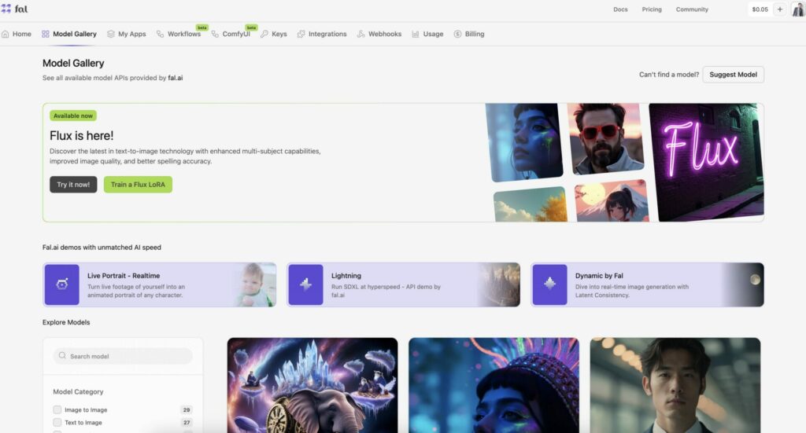This screenshot has height=433, width=806.
Task: Click the Search model input field
Action: (126, 356)
